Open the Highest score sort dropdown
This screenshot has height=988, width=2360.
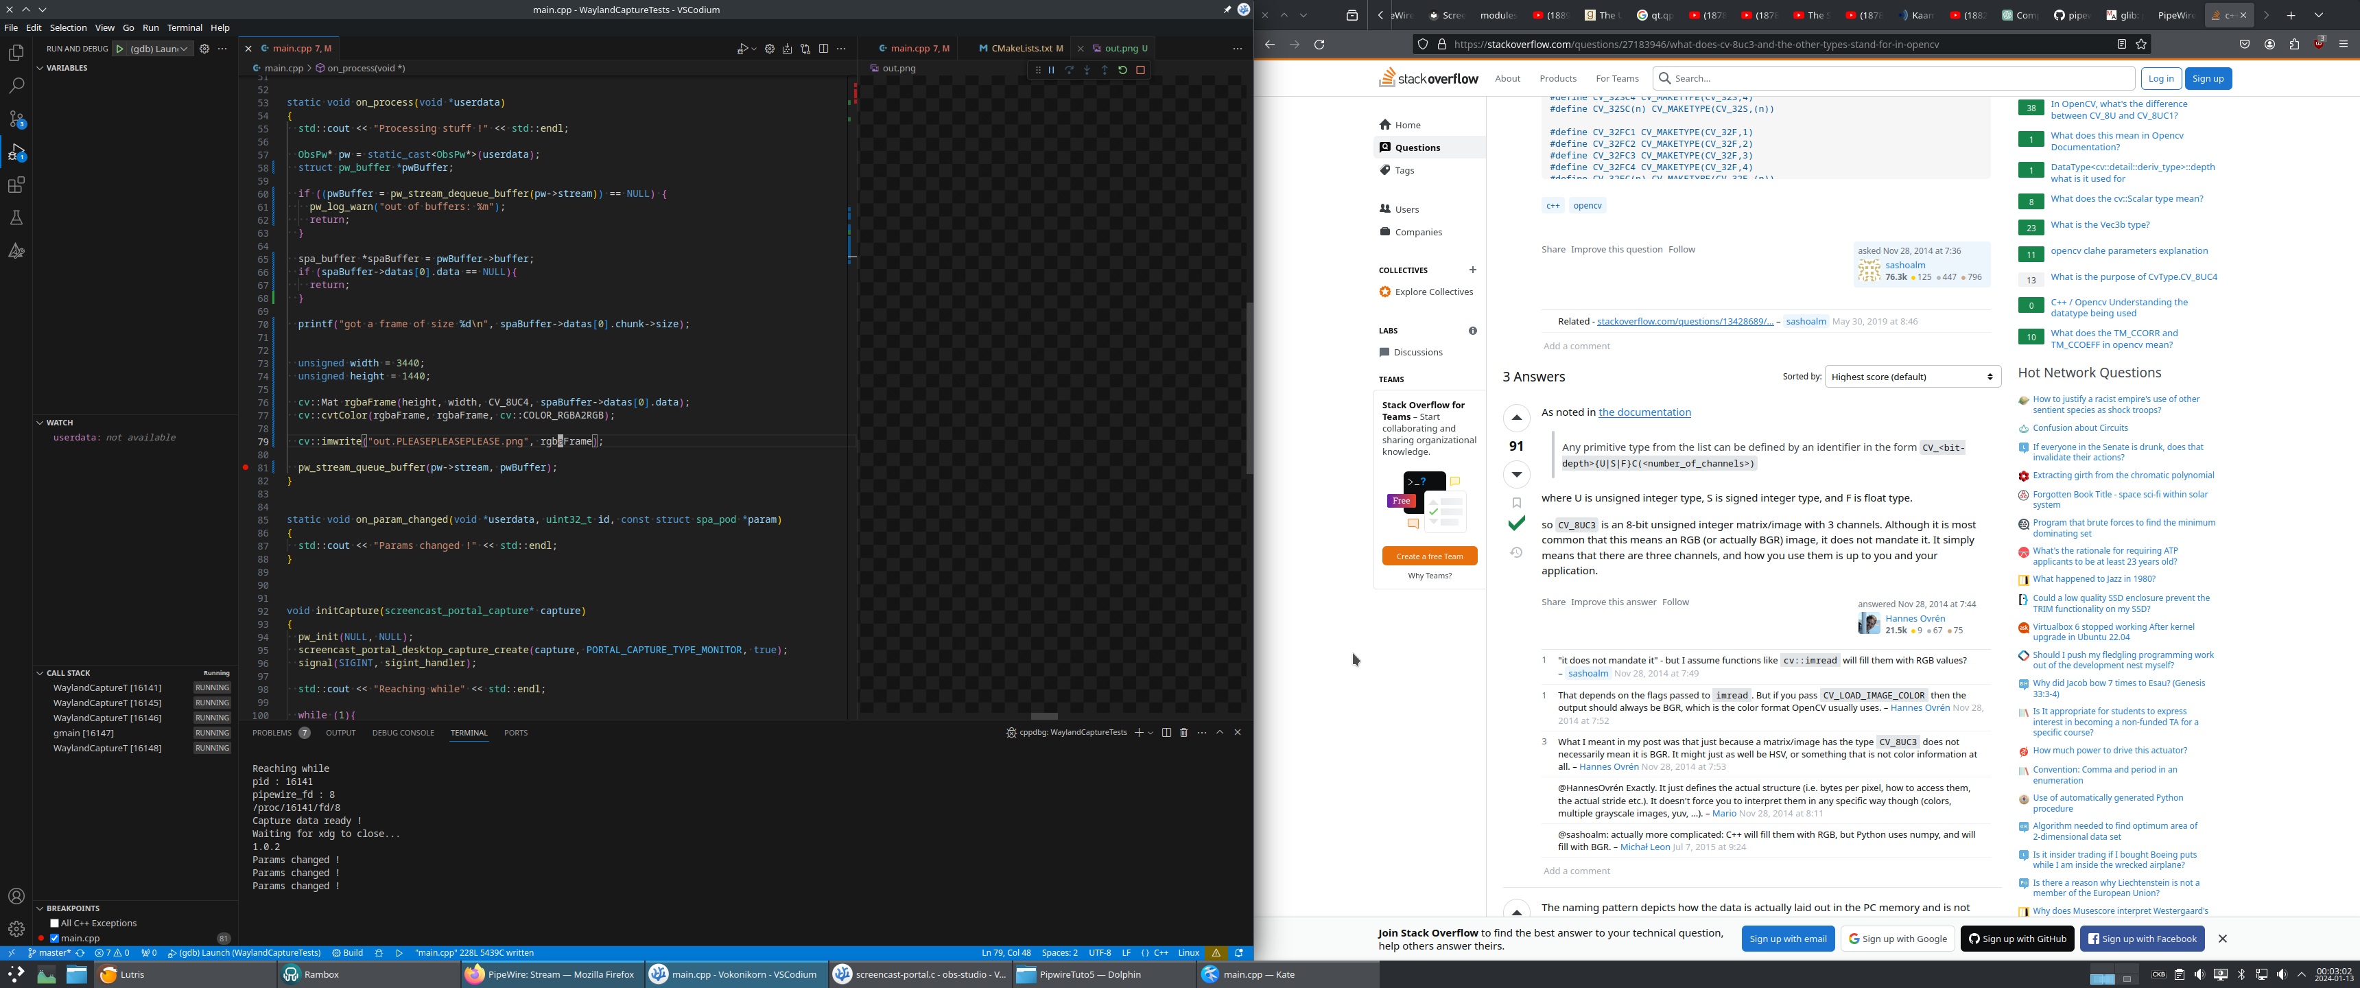click(x=1912, y=377)
